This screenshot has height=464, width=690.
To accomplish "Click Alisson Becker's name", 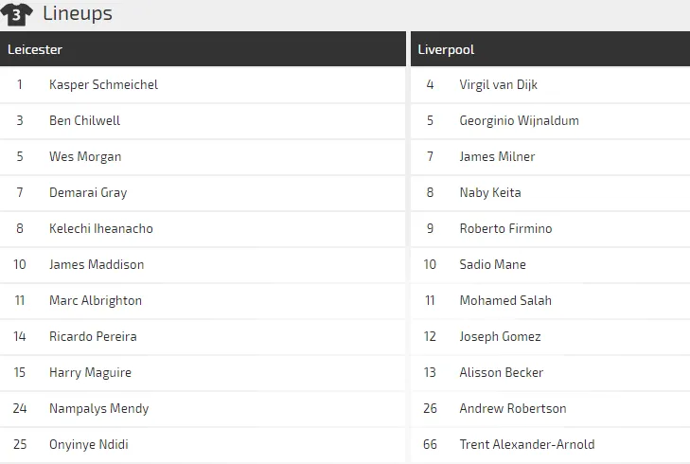I will pyautogui.click(x=501, y=372).
